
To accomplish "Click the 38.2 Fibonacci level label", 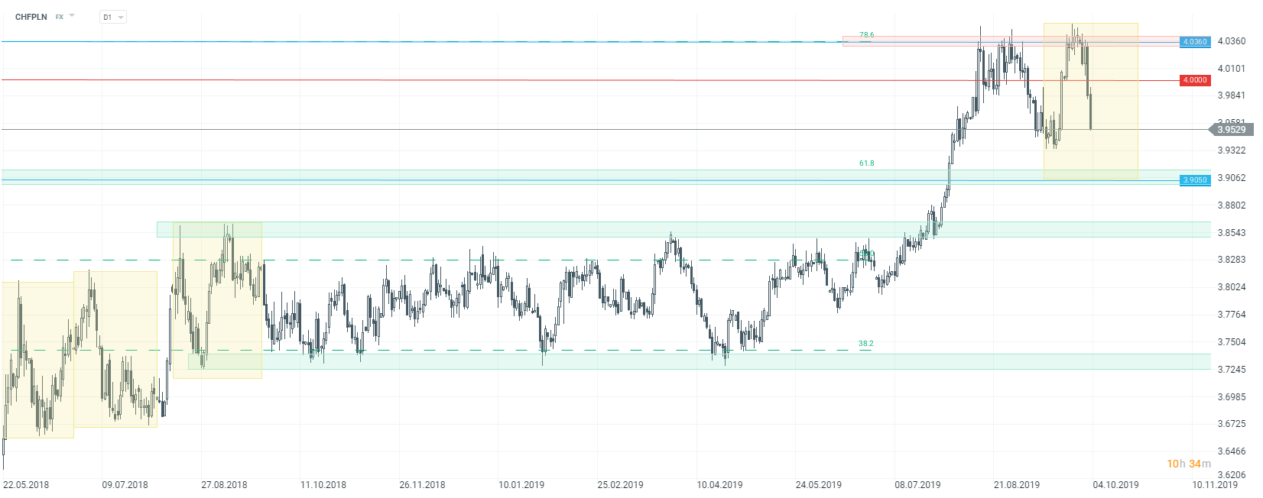I will [x=865, y=344].
